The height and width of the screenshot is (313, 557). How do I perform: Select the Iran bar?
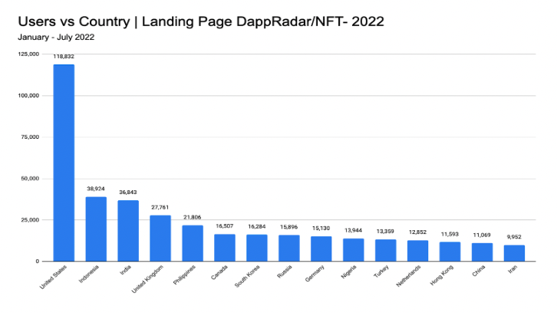[514, 253]
